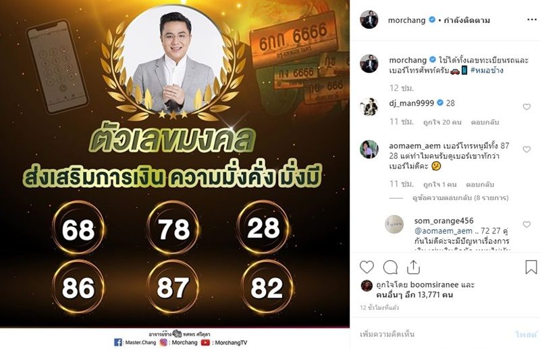Viewport: 540px width, 349px height.
Task: Like the post with the heart icon
Action: click(x=367, y=267)
